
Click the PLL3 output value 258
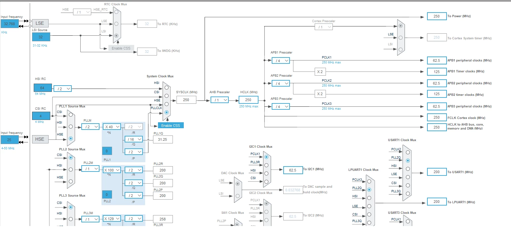point(163,219)
